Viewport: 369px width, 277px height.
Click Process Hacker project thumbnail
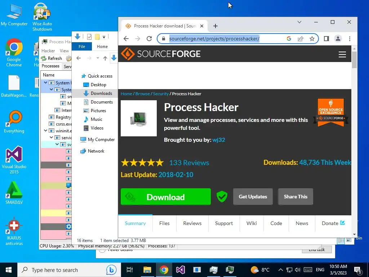click(x=139, y=118)
